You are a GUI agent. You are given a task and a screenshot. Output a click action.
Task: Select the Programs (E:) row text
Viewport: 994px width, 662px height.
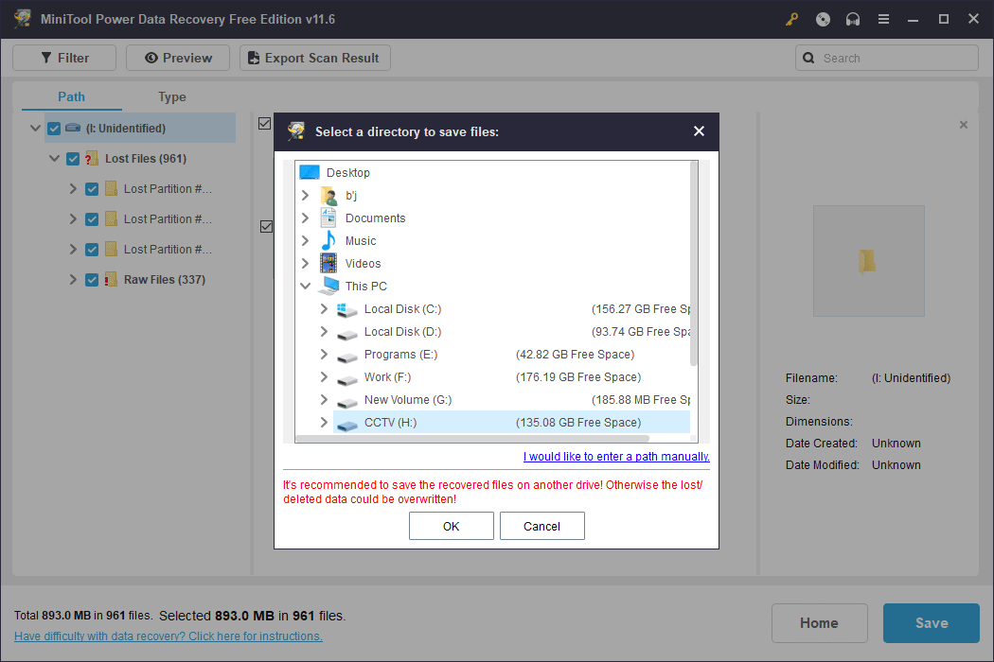pos(400,354)
